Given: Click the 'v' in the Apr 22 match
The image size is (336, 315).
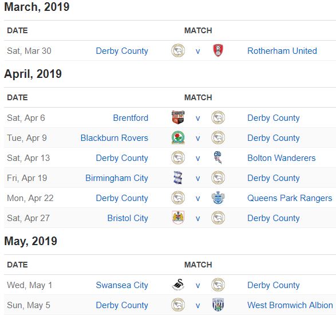Looking at the screenshot, I should [198, 198].
